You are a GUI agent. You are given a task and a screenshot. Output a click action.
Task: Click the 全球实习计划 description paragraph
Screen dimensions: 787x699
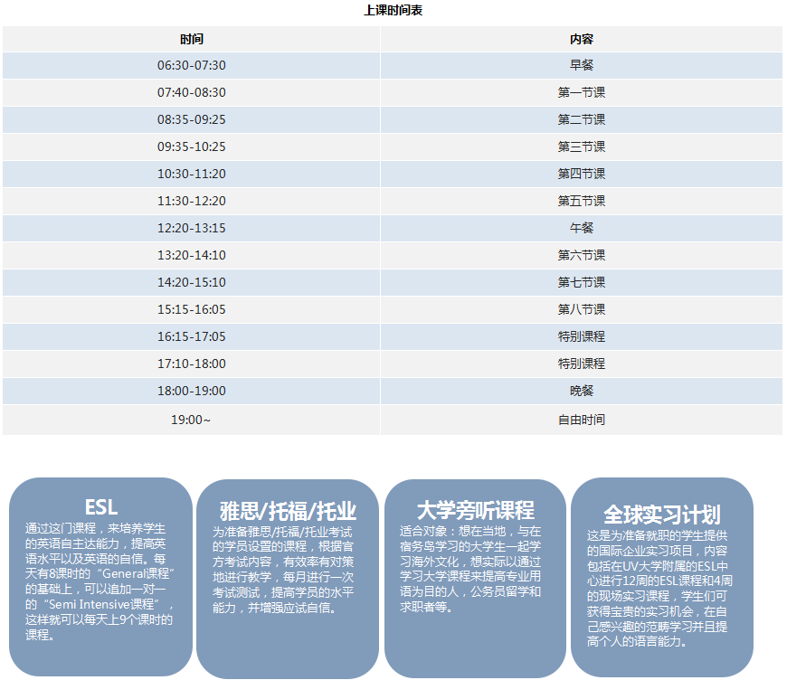click(x=659, y=588)
